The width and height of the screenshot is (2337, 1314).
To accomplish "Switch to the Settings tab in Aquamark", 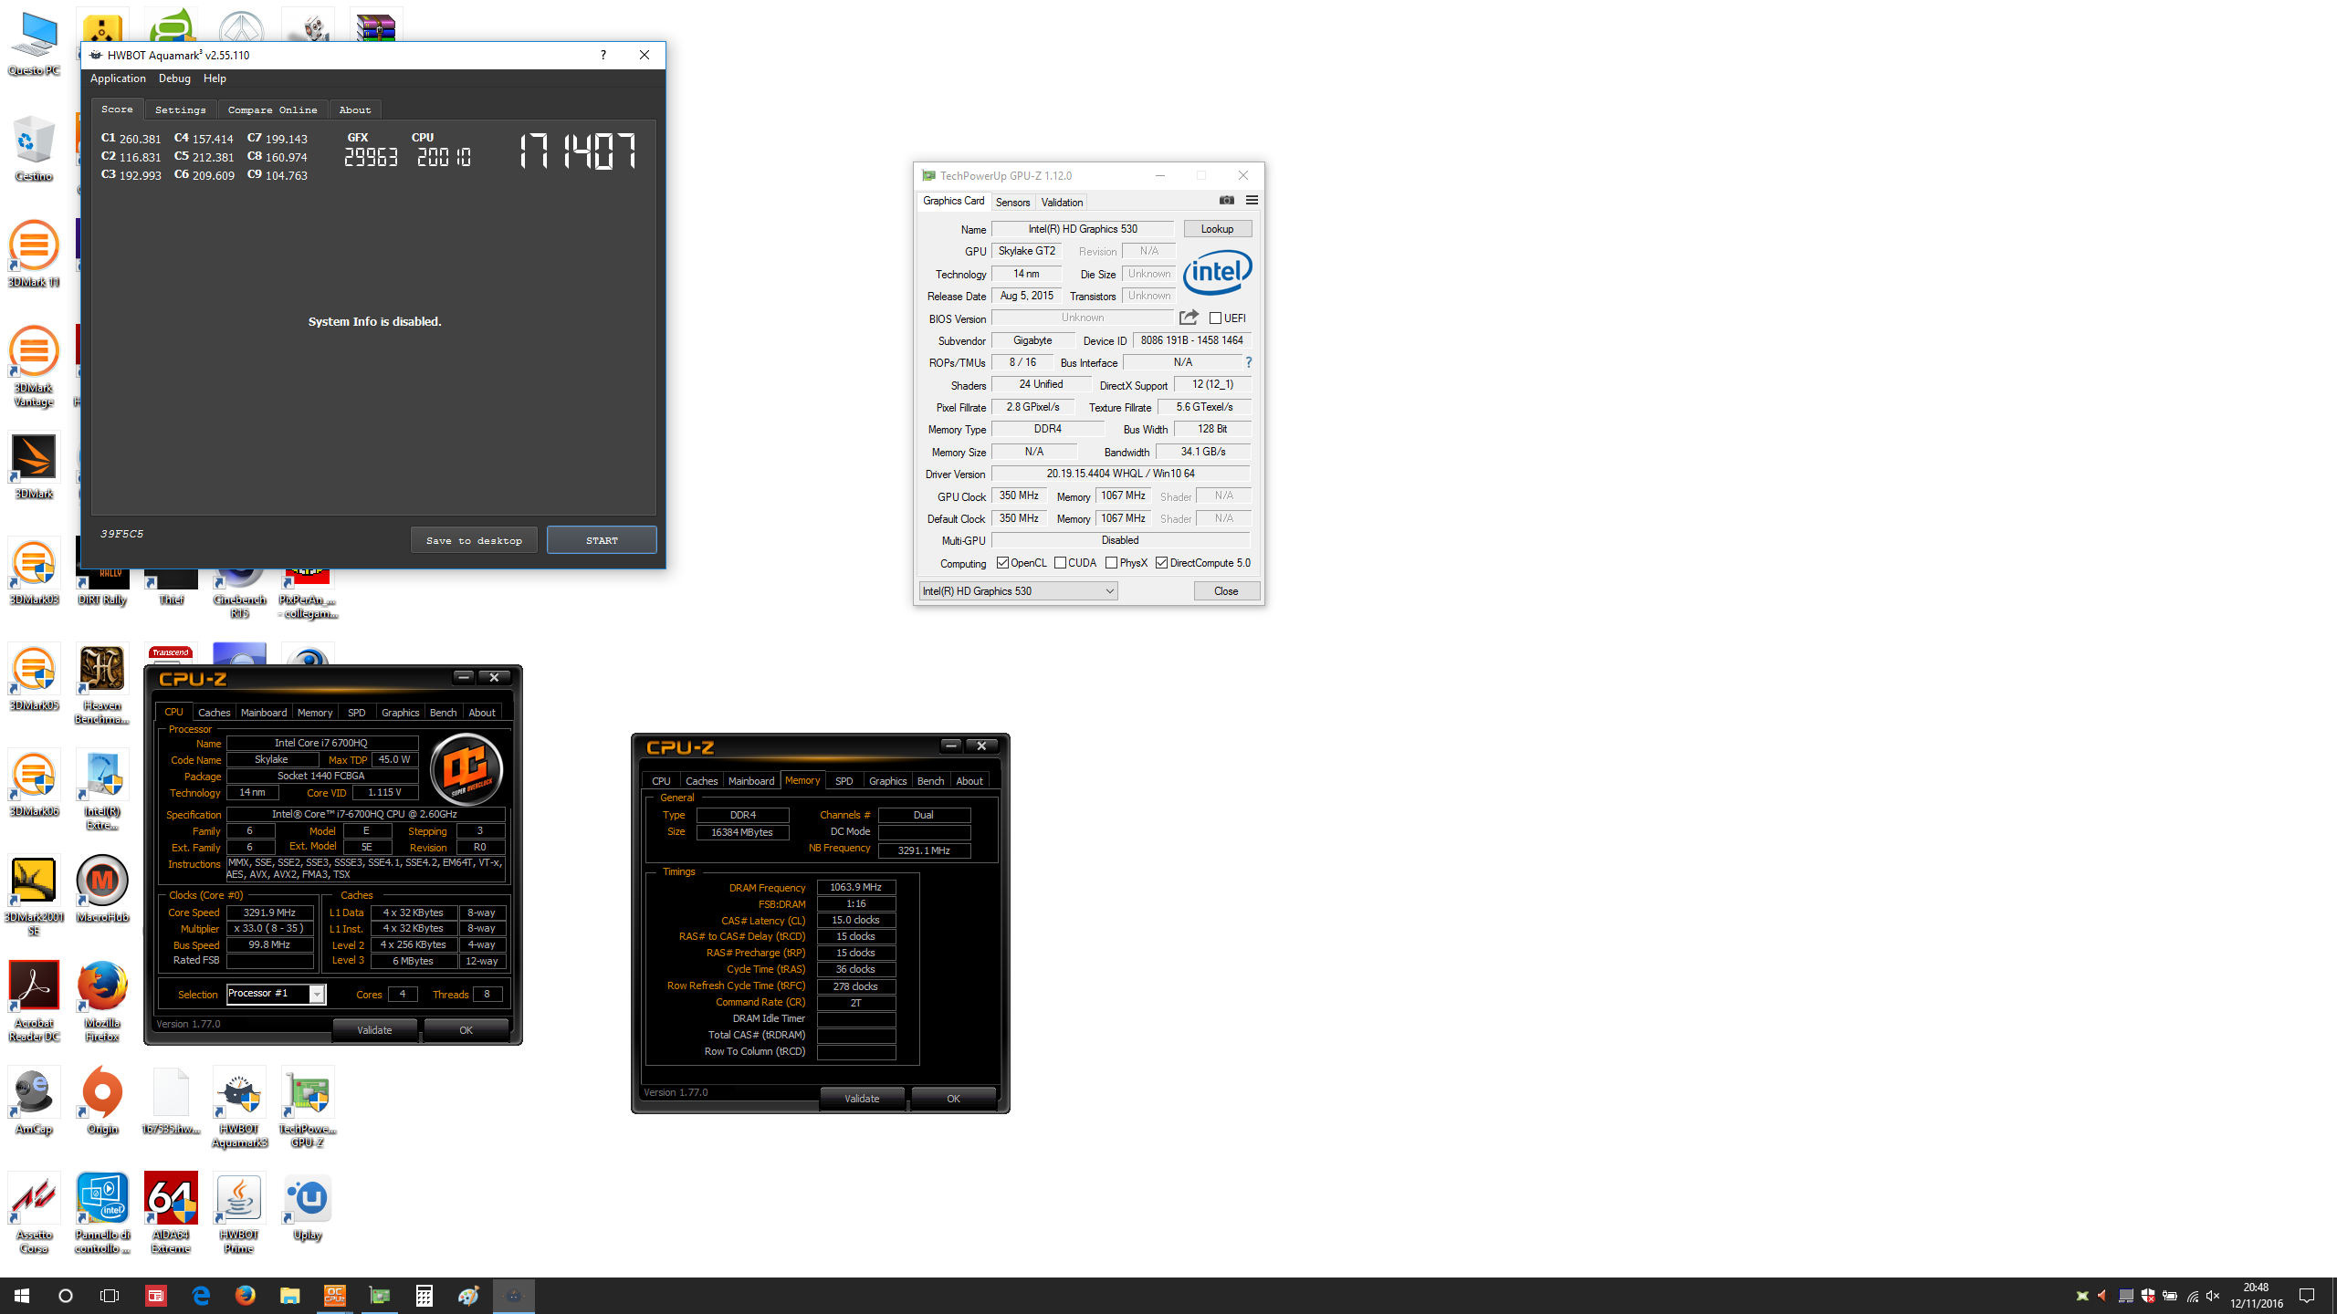I will point(181,109).
